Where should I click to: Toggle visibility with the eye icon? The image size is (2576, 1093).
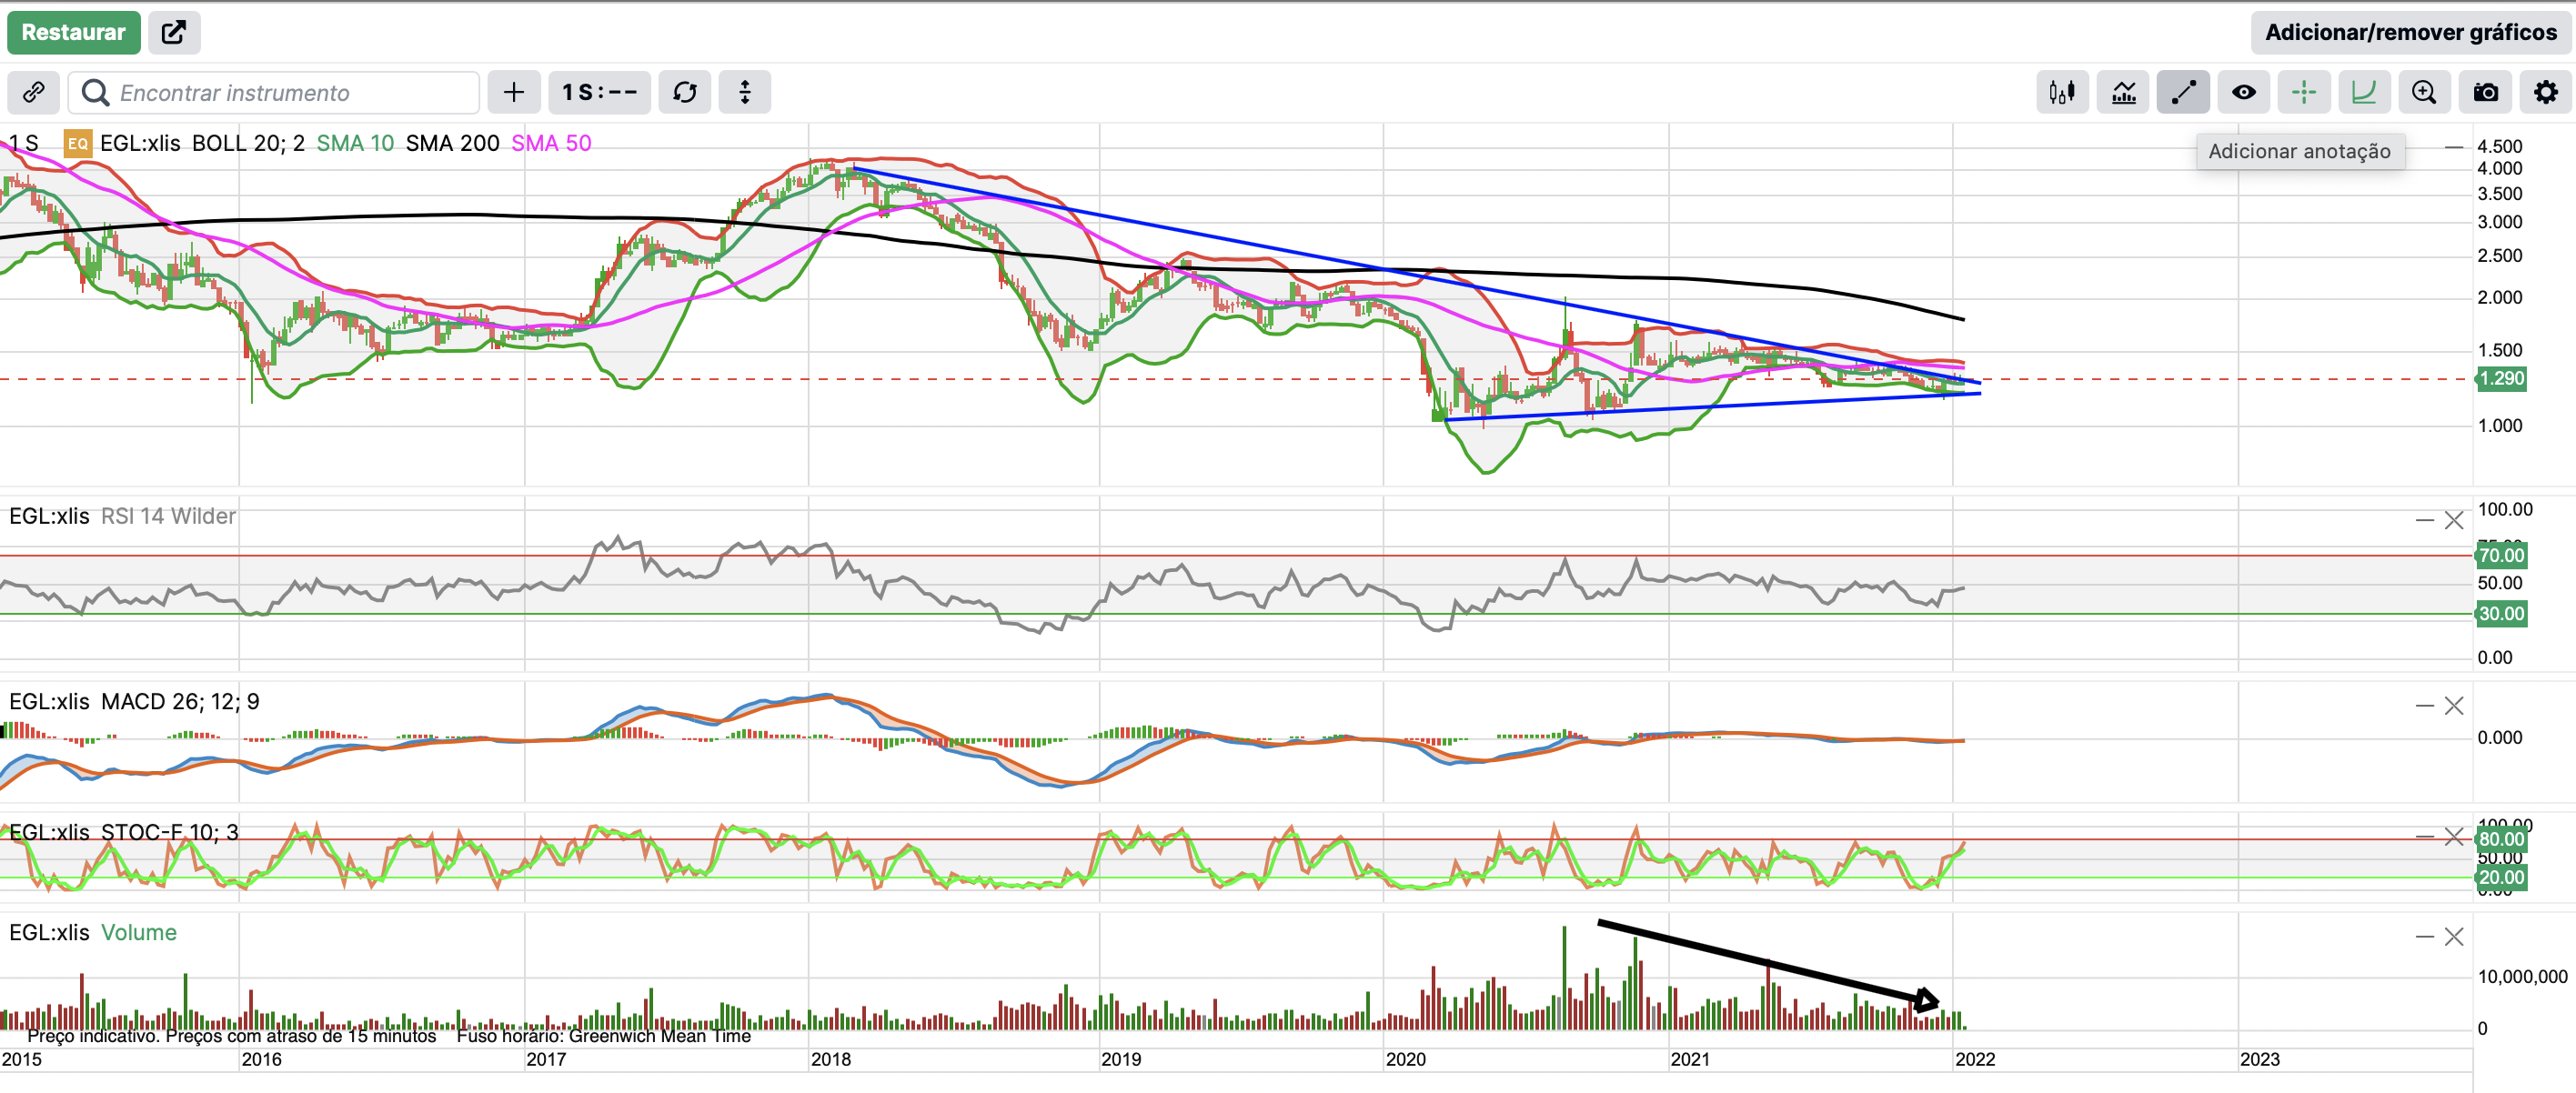point(2244,93)
